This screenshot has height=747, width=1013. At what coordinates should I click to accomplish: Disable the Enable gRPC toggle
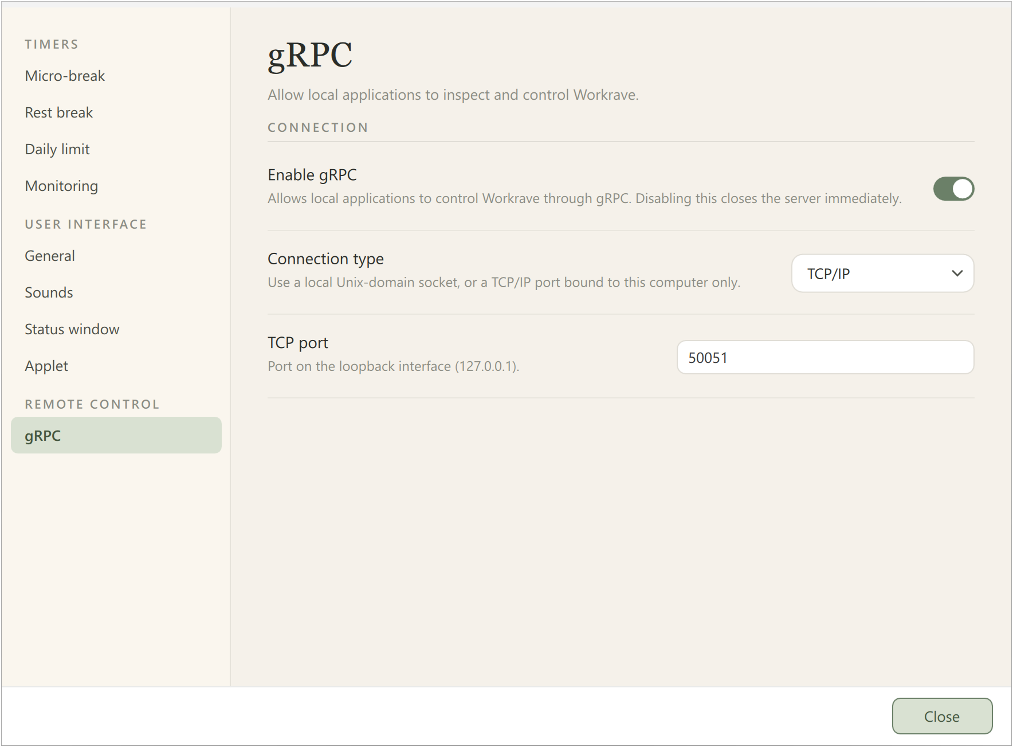[x=953, y=189]
